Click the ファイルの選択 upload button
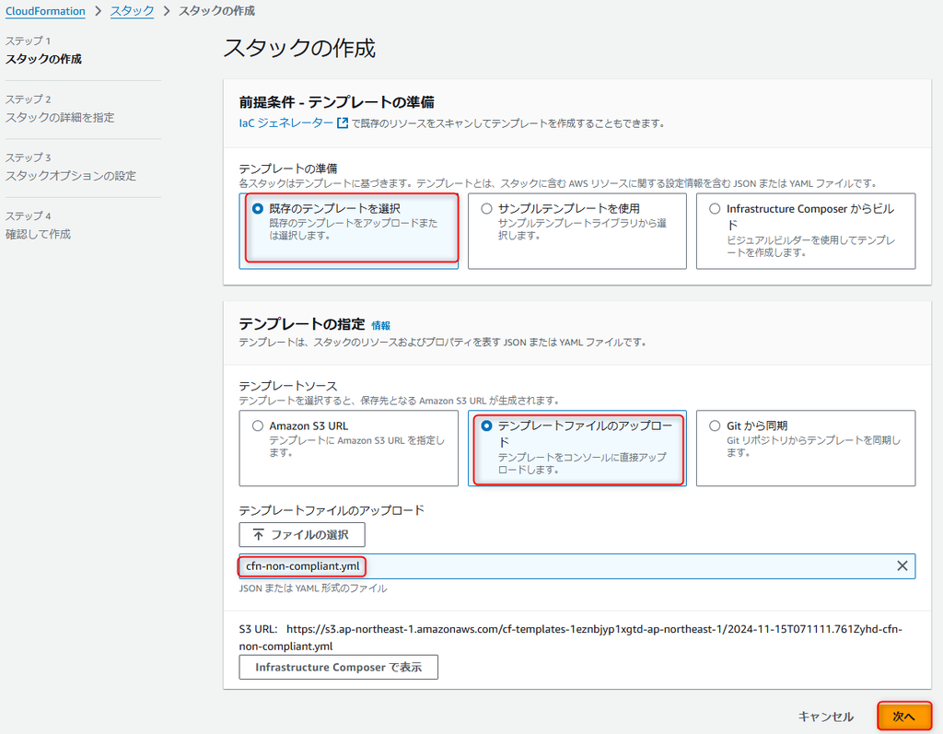 coord(302,534)
